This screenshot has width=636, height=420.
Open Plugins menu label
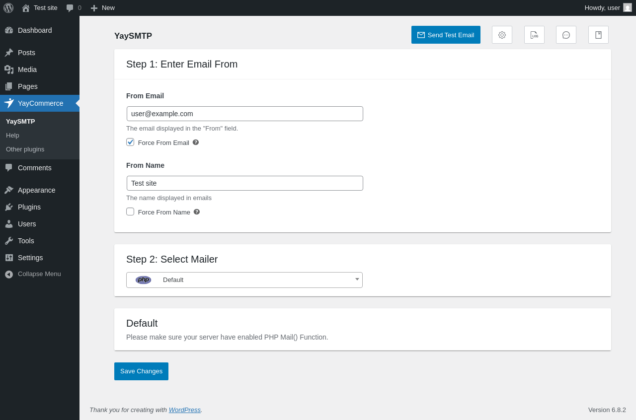click(x=29, y=207)
